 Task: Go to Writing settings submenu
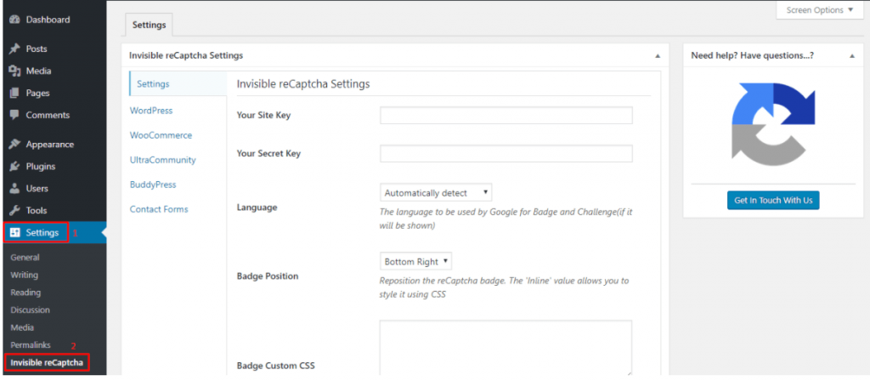25,275
